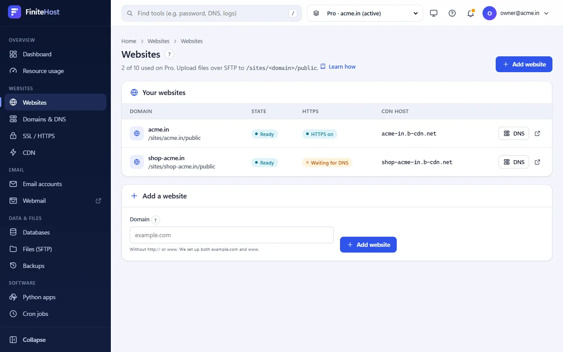Viewport: 563px width, 352px height.
Task: Open Backups in the sidebar
Action: tap(55, 266)
